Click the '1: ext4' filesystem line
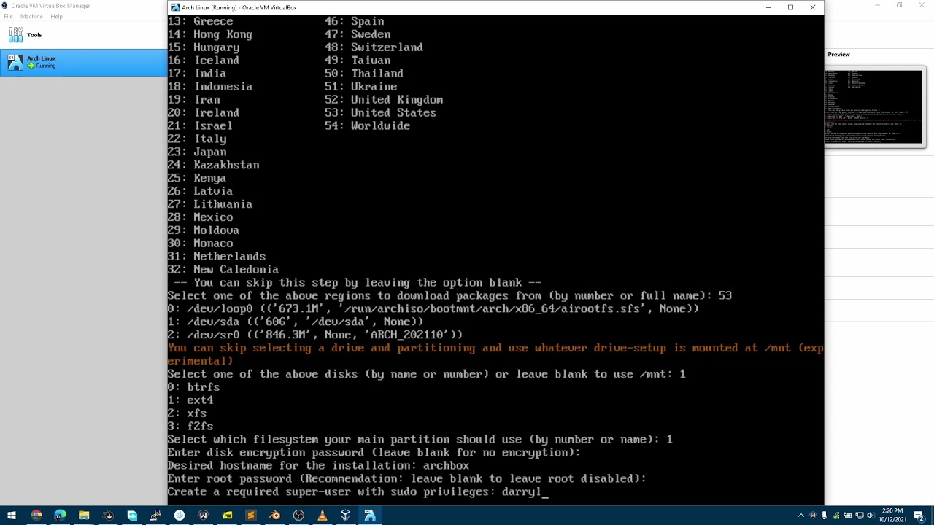This screenshot has height=525, width=934. (190, 400)
